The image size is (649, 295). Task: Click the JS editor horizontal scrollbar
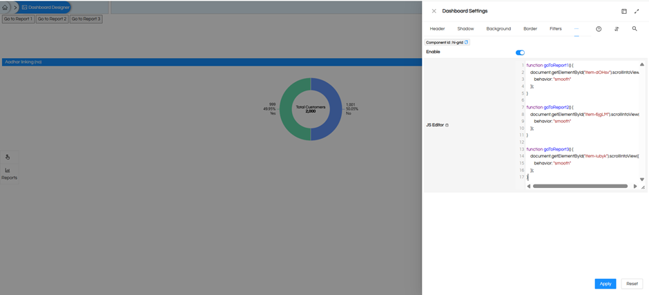tap(580, 186)
